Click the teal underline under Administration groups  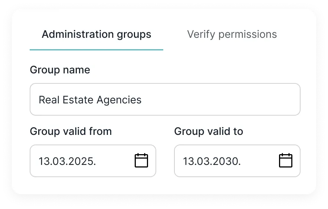(x=96, y=50)
